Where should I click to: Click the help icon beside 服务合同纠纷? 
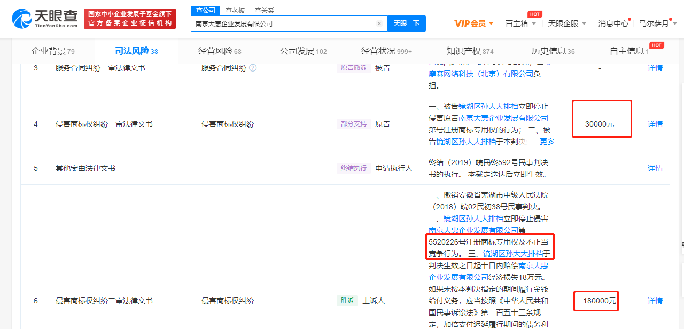pyautogui.click(x=253, y=68)
